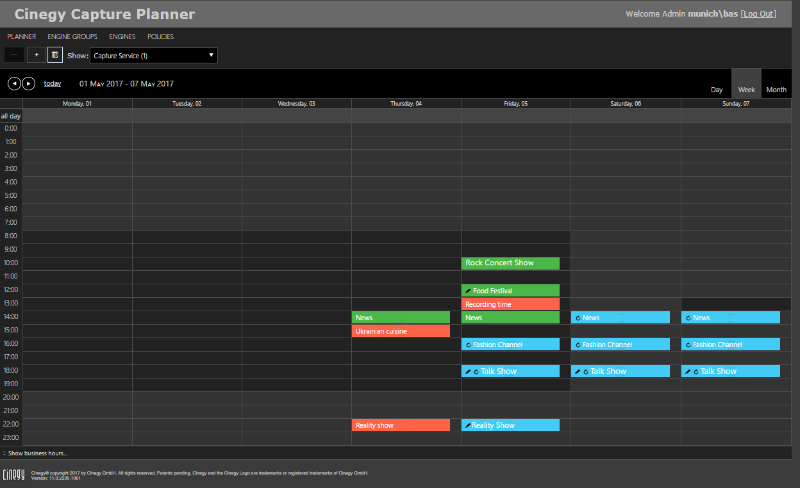Click recurrence icon on Saturday News
Screen dimensions: 800x488
(x=578, y=318)
